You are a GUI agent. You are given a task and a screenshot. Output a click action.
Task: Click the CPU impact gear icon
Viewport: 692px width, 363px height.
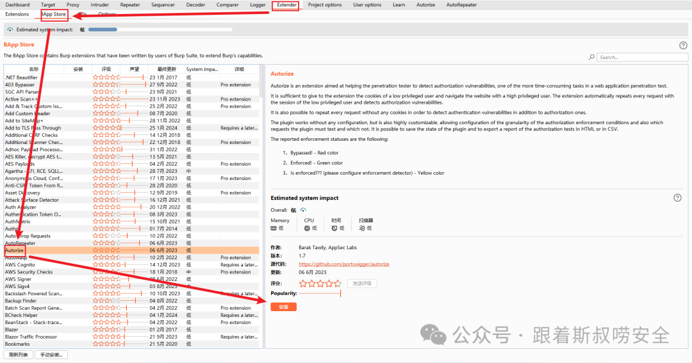tap(307, 228)
